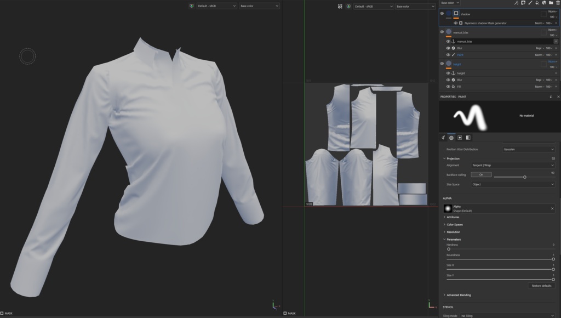Reset the Projection settings to default
The height and width of the screenshot is (318, 561).
[x=553, y=158]
